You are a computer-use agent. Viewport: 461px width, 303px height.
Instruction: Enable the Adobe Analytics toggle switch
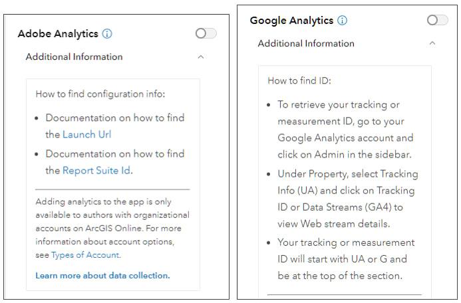(x=206, y=33)
